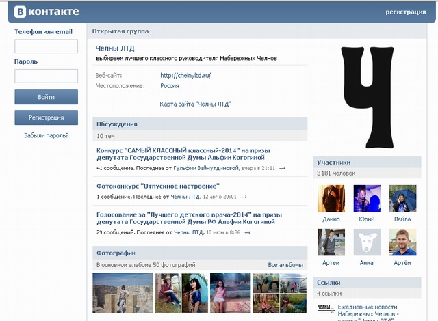Open the Обсуждения section header

pyautogui.click(x=117, y=124)
